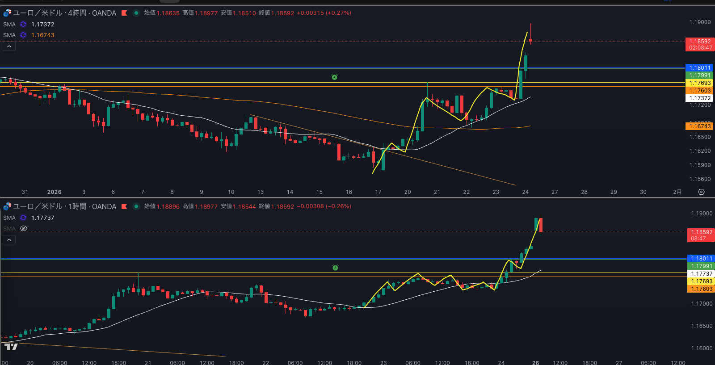Click the red 1.18592 current price label, lower chart

[700, 235]
